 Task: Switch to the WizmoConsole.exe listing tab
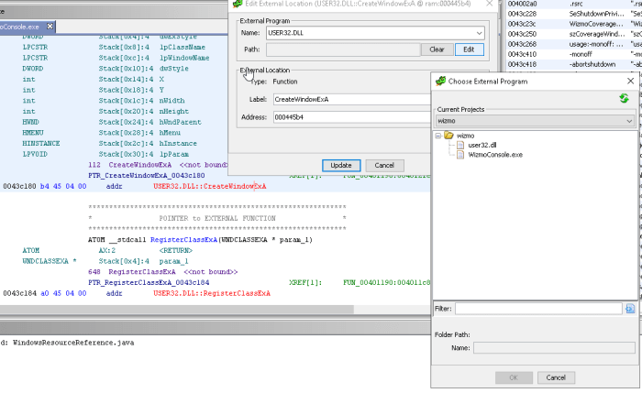tap(19, 27)
